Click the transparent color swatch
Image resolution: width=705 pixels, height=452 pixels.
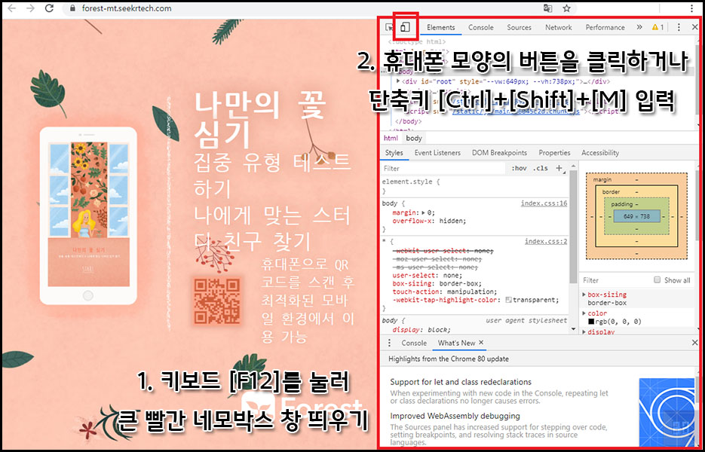click(508, 300)
